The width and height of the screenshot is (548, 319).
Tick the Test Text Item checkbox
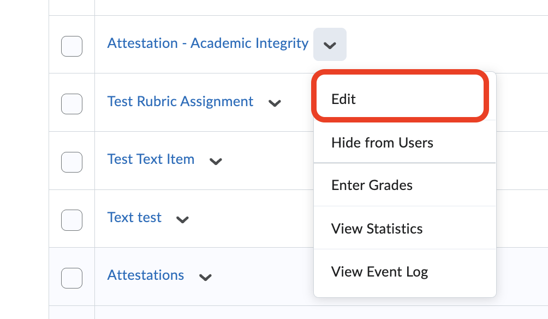(x=72, y=162)
